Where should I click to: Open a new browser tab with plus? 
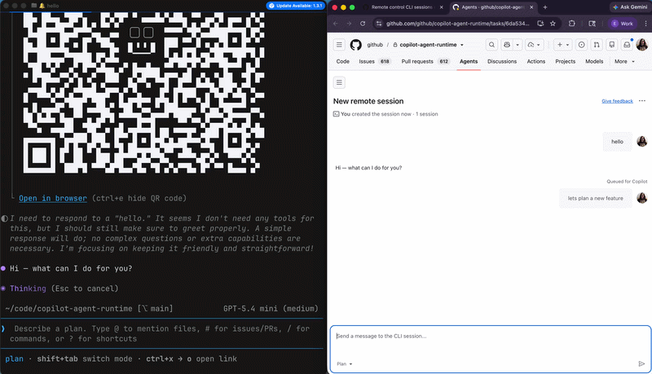coord(545,7)
